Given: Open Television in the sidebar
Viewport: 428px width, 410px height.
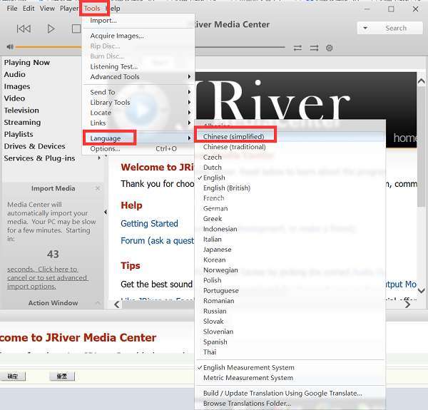Looking at the screenshot, I should click(x=21, y=111).
